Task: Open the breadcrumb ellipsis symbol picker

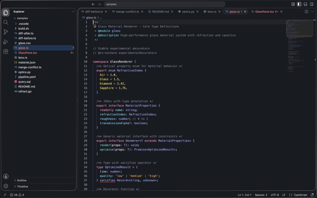Action: 101,18
